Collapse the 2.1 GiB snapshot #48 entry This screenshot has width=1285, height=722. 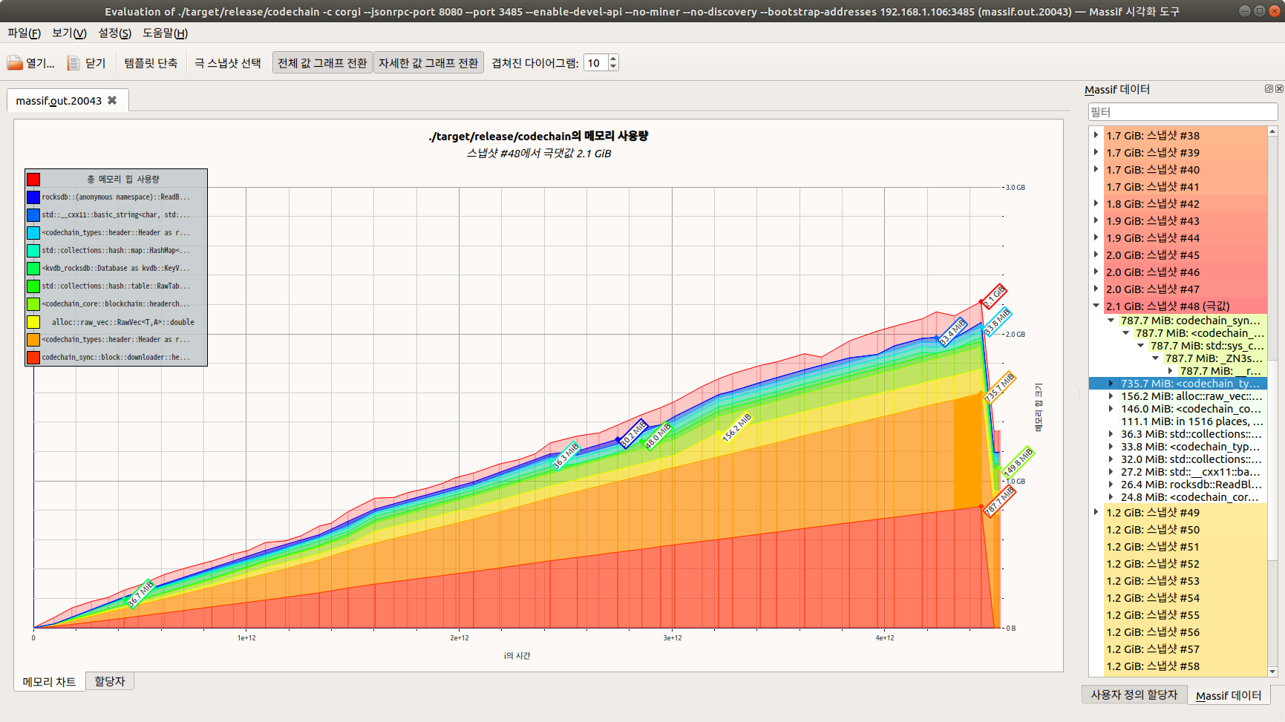tap(1096, 306)
